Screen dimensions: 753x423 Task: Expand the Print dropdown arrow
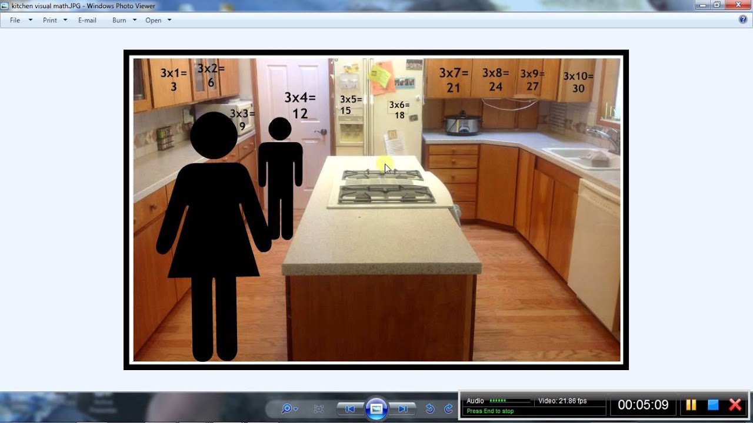click(65, 20)
